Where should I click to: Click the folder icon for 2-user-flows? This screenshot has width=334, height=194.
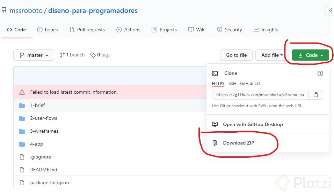tap(22, 118)
